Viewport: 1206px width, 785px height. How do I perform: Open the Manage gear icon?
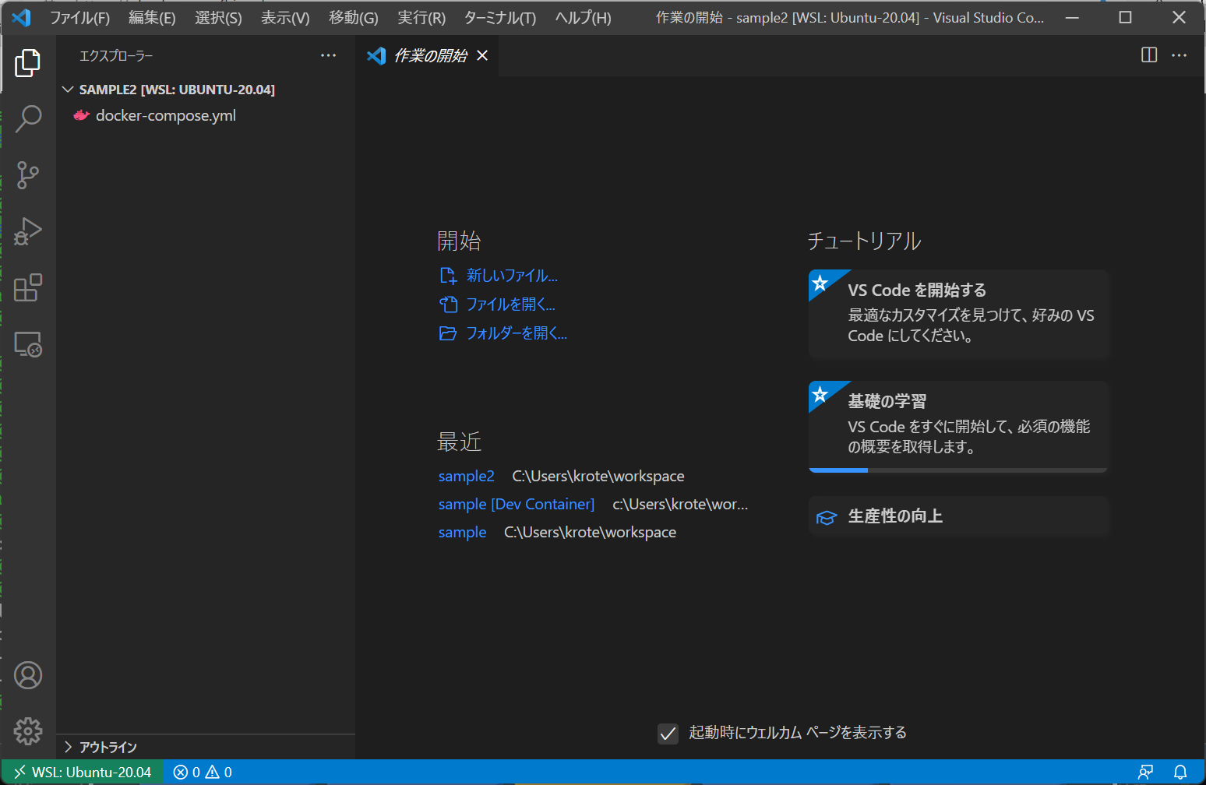coord(28,731)
